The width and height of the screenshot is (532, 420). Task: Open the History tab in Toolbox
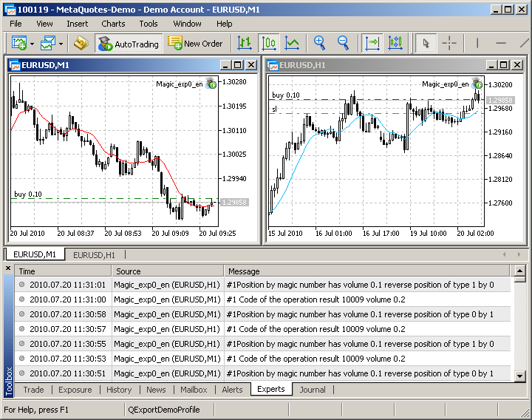tap(119, 390)
